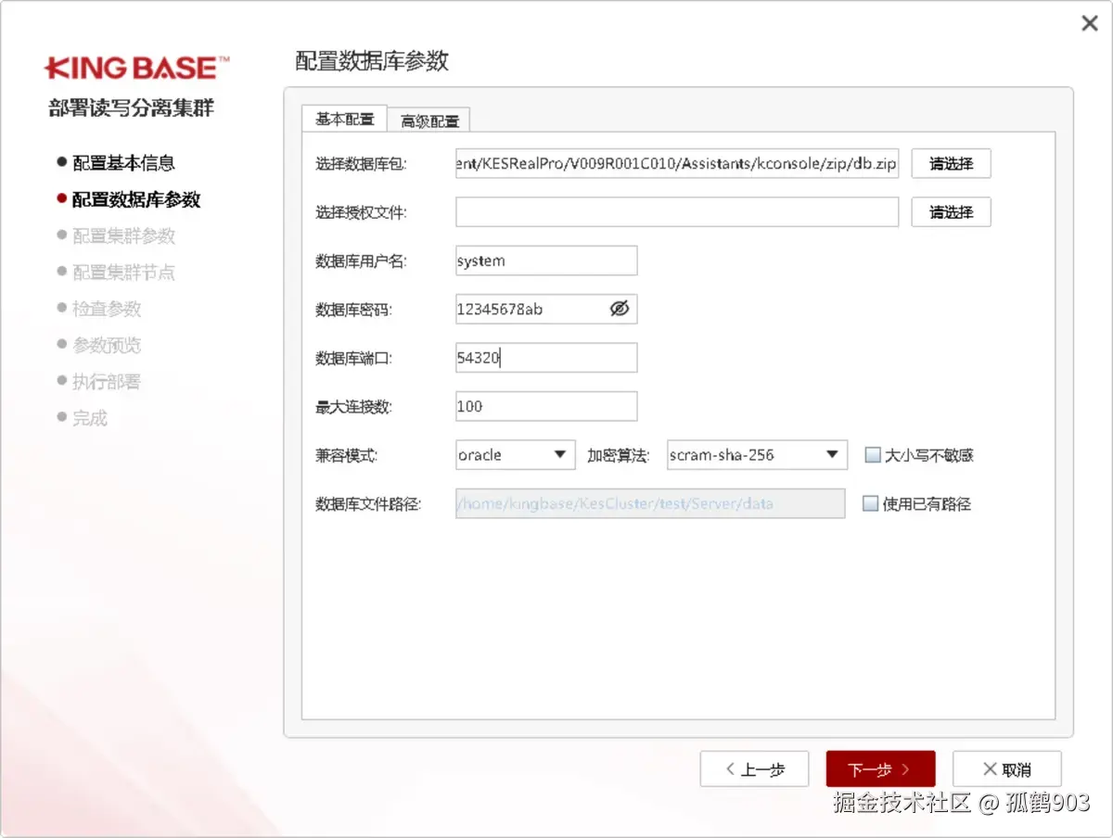Screen dimensions: 1113x838
Task: Select the 执行部署 step
Action: tap(107, 382)
